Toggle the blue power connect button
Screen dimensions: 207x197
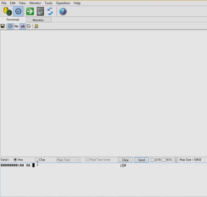pos(18,11)
